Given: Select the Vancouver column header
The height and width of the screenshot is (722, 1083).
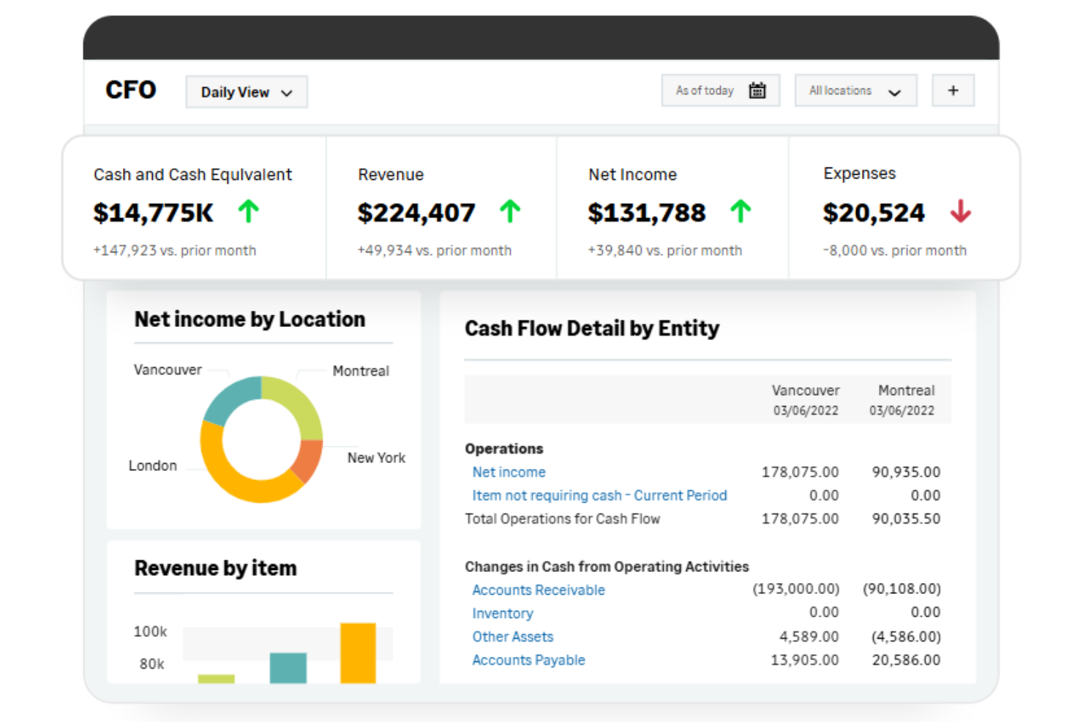Looking at the screenshot, I should pyautogui.click(x=806, y=390).
